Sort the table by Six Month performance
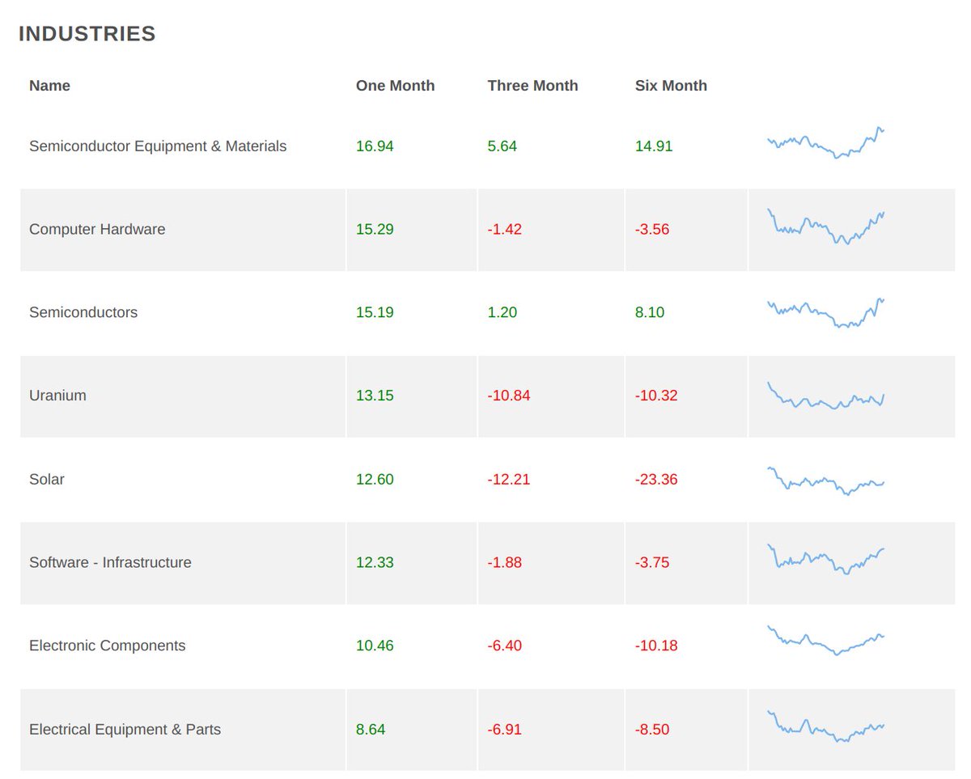The image size is (971, 779). tap(671, 85)
